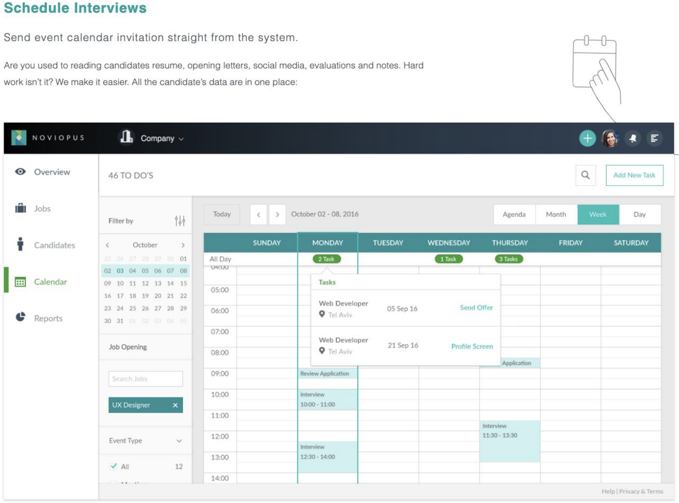This screenshot has width=679, height=503.
Task: Open Jobs in sidebar
Action: pos(42,209)
